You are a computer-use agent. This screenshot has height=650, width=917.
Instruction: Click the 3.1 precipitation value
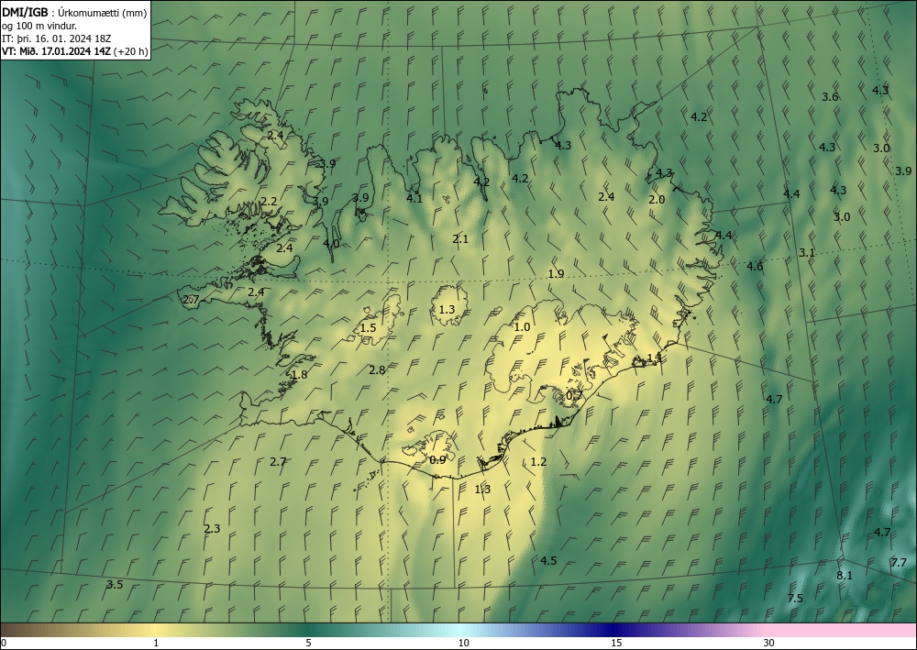[806, 253]
